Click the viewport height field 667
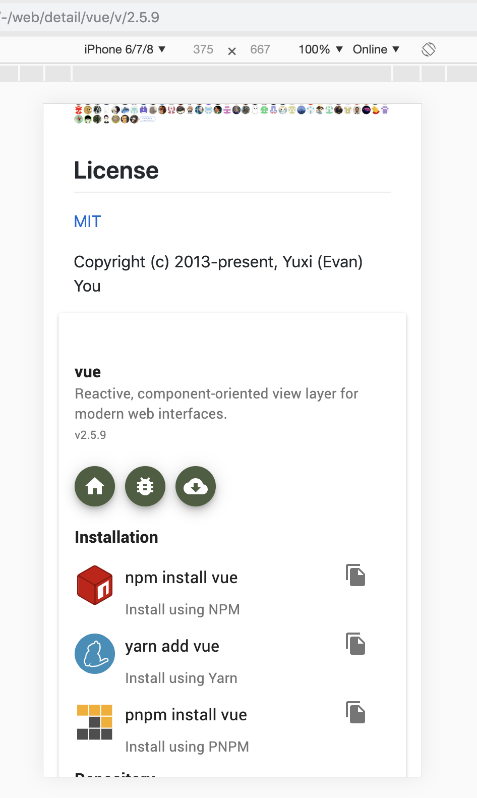 point(260,49)
